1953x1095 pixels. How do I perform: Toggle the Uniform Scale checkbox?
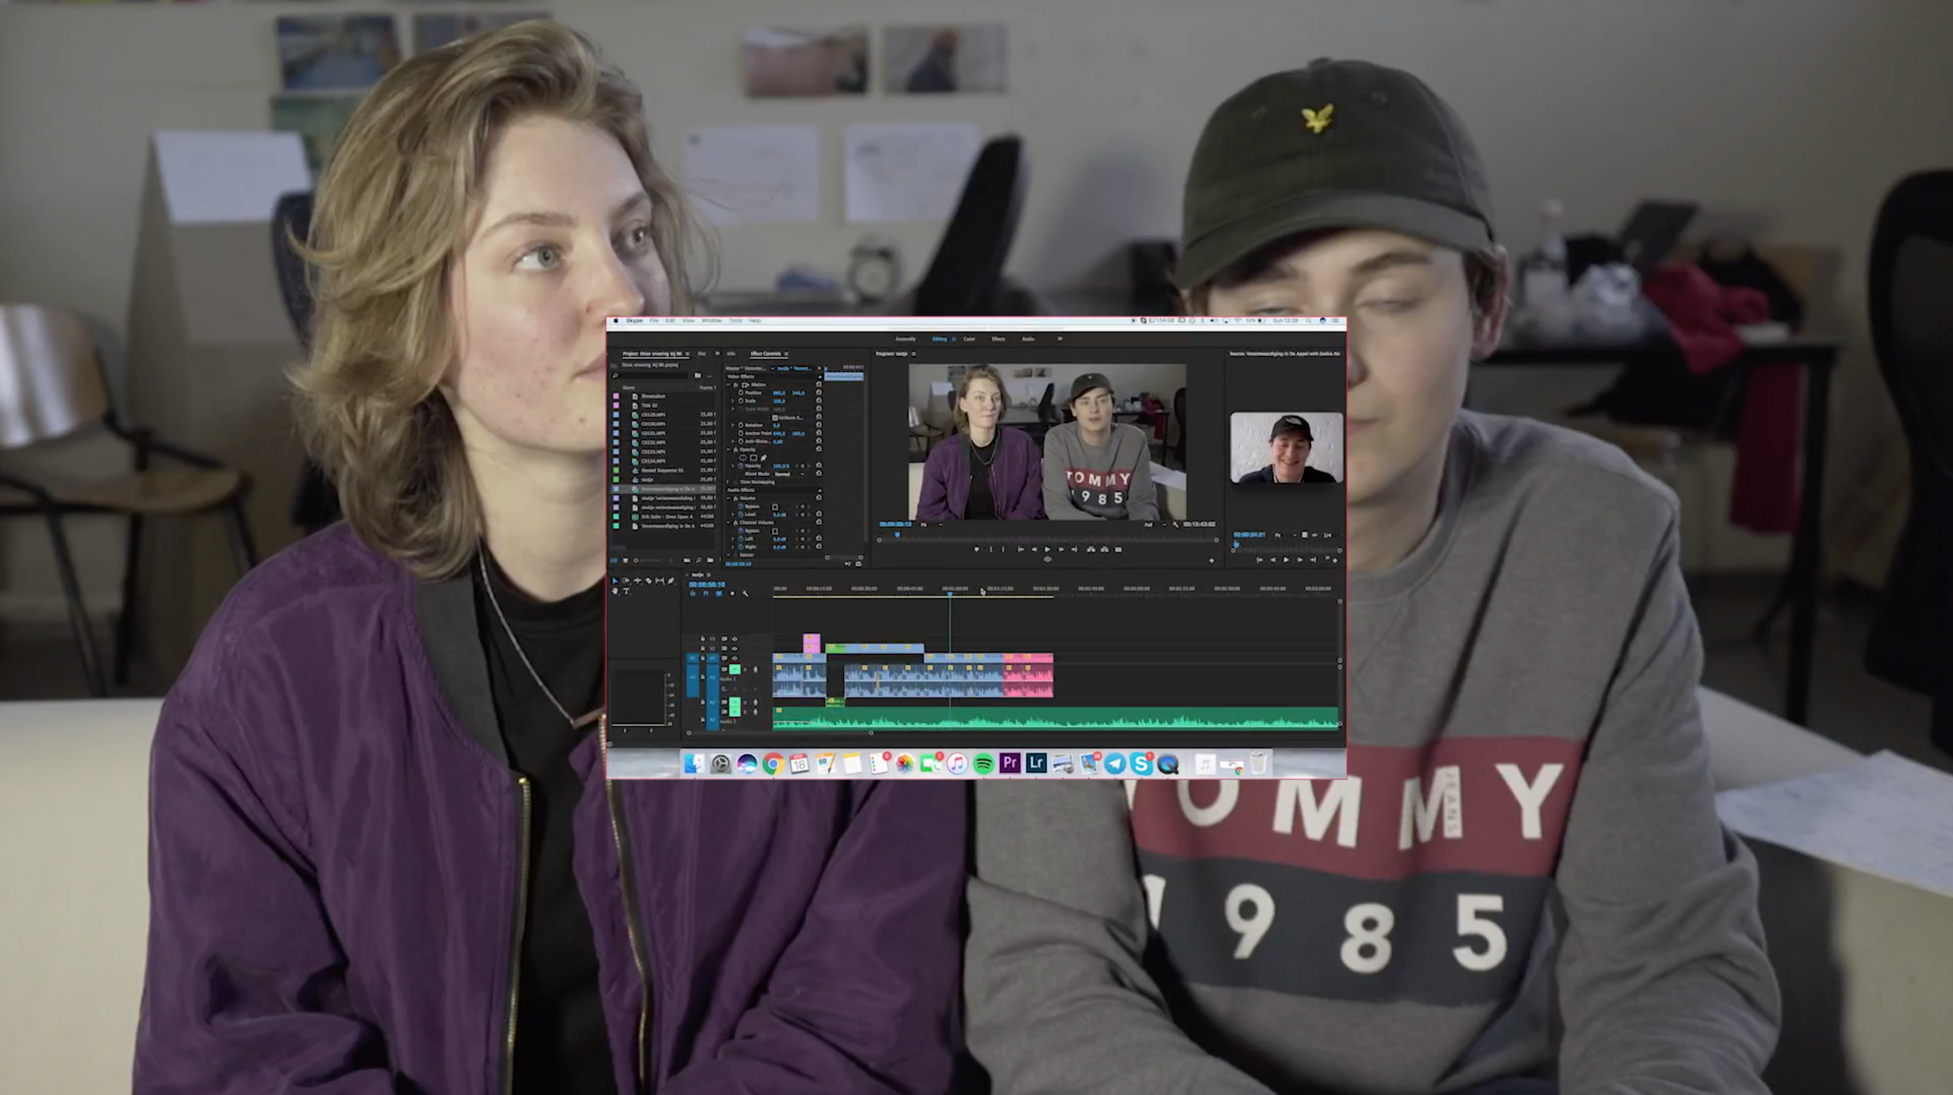pyautogui.click(x=775, y=418)
